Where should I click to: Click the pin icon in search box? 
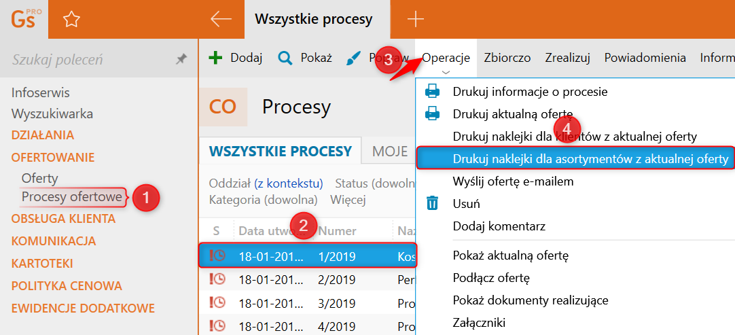181,59
